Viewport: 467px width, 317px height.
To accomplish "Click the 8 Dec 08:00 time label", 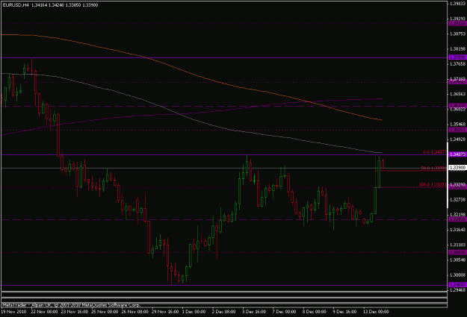I will pyautogui.click(x=315, y=312).
